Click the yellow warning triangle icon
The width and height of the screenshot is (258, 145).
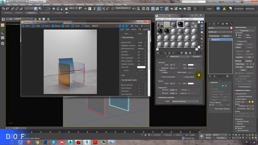click(x=224, y=9)
